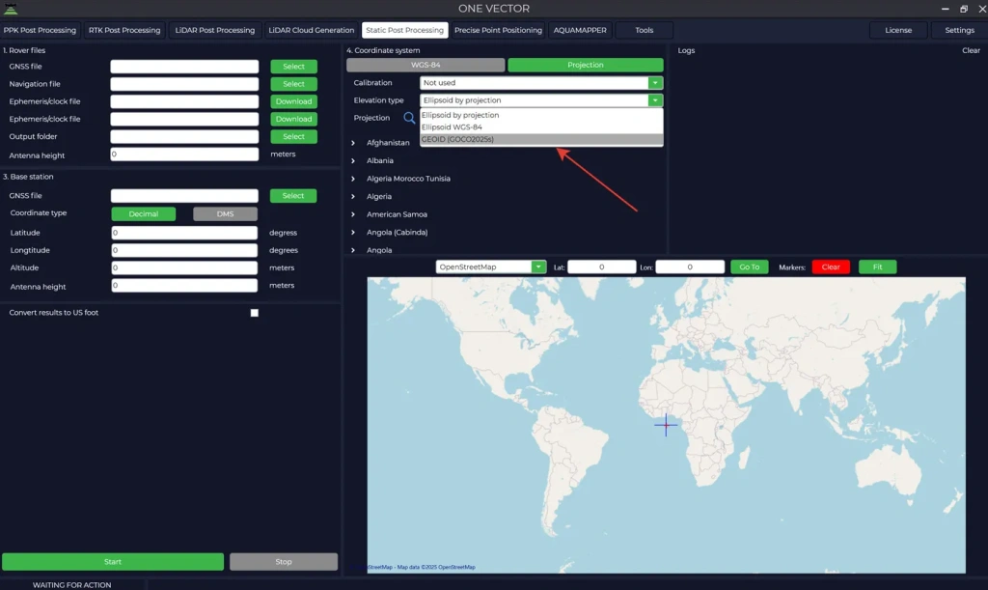
Task: Click the Start processing button
Action: (x=112, y=561)
